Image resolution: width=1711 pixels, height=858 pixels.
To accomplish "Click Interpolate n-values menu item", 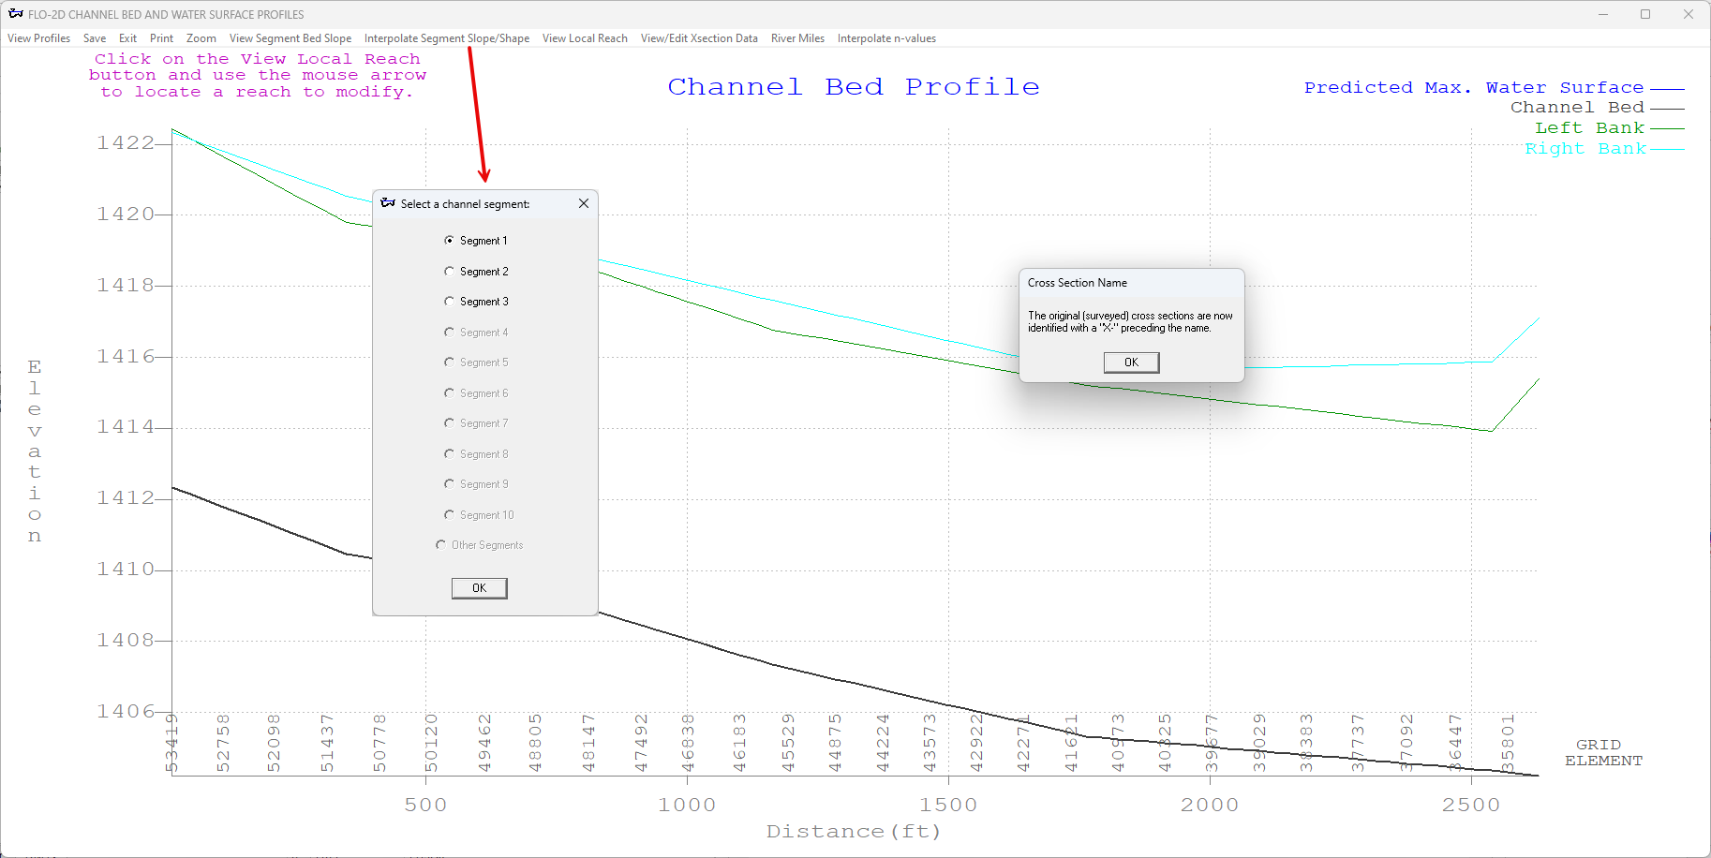I will 886,38.
